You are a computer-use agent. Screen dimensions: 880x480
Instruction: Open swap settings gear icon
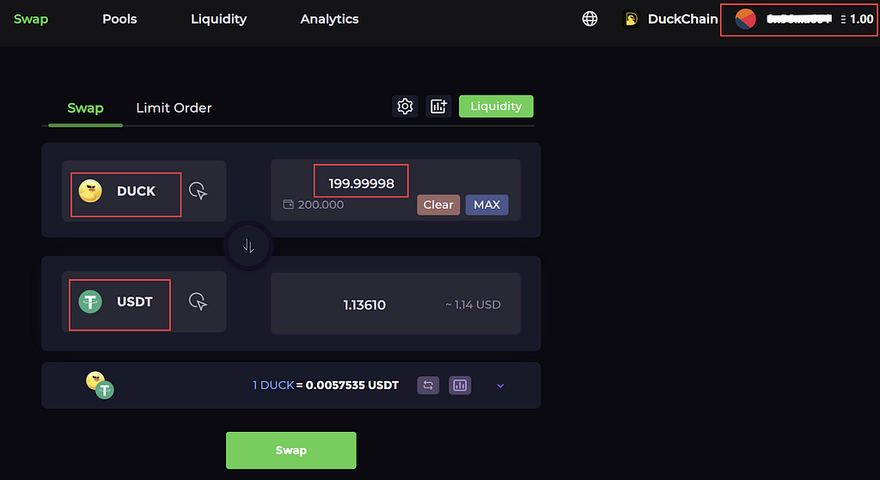pyautogui.click(x=405, y=106)
